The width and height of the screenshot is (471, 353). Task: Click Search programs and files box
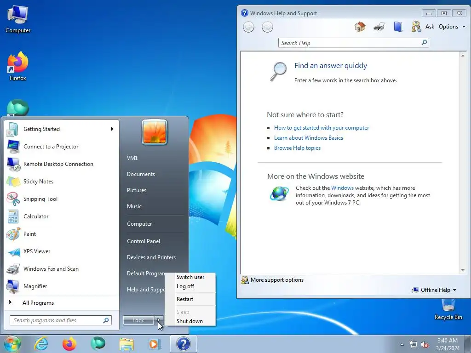pos(57,320)
